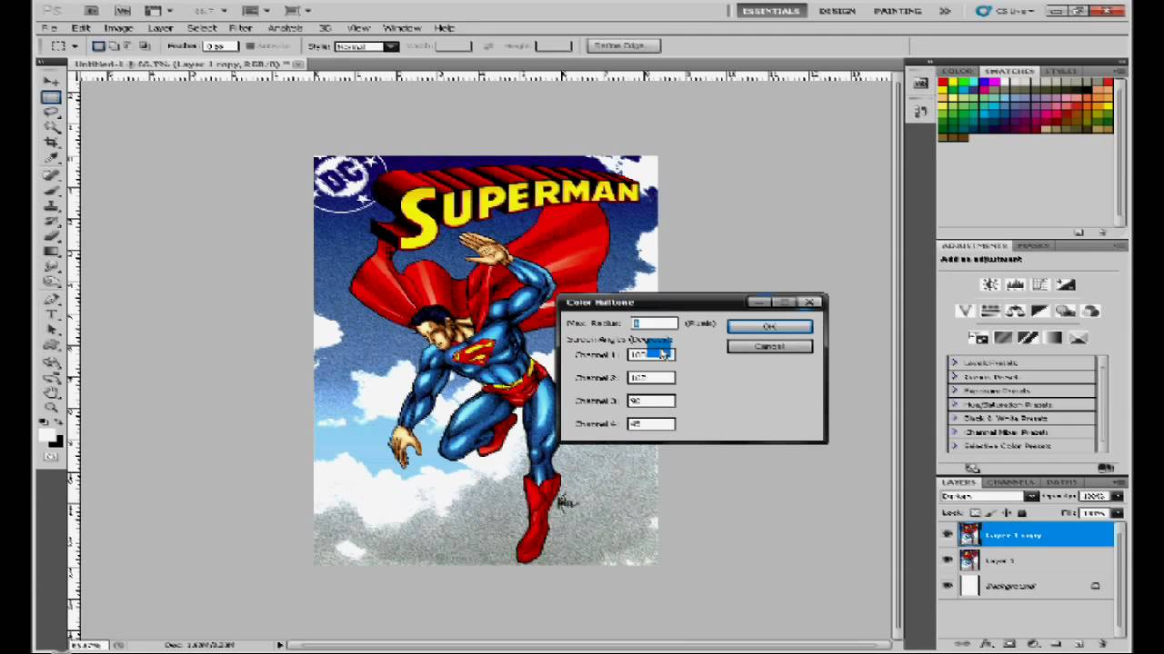Image resolution: width=1164 pixels, height=654 pixels.
Task: Switch to Painting workspace
Action: click(x=898, y=11)
